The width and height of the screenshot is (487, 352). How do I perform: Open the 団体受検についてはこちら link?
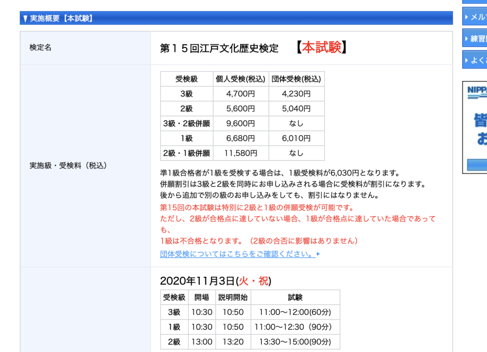(235, 254)
